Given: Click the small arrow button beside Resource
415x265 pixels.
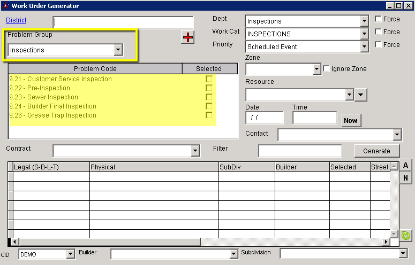Looking at the screenshot, I should tap(361, 95).
